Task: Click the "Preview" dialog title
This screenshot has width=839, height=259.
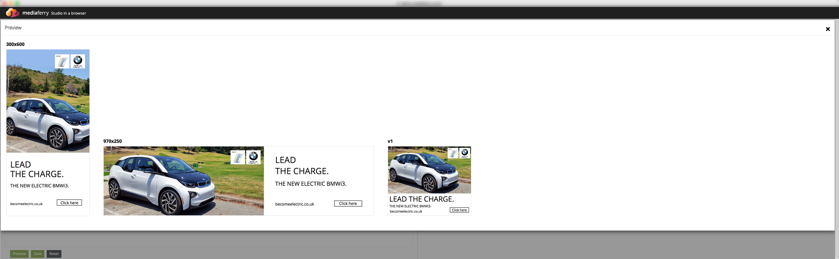Action: (x=13, y=28)
